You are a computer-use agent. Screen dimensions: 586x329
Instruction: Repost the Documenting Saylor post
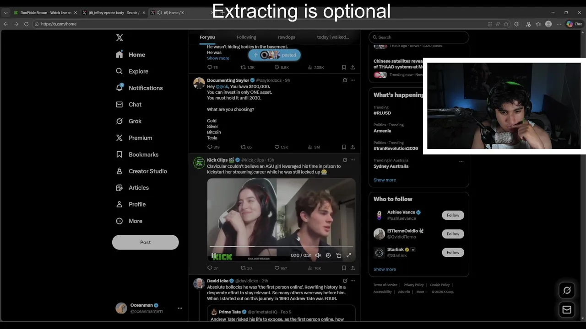pos(246,147)
